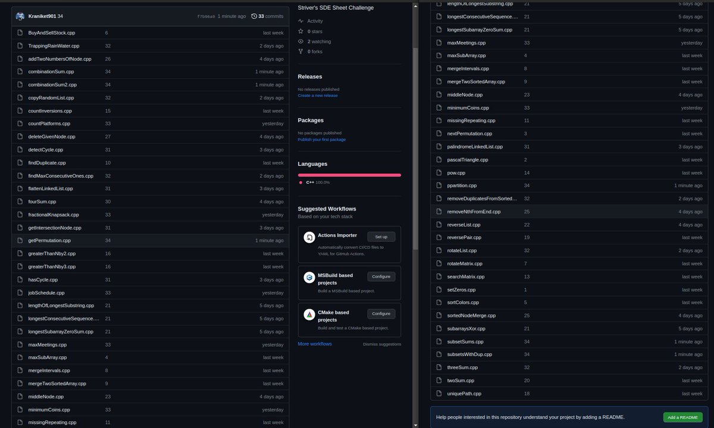Click file icon next to TrappingRainWater.cpp
Viewport: 714px width, 428px height.
click(20, 46)
